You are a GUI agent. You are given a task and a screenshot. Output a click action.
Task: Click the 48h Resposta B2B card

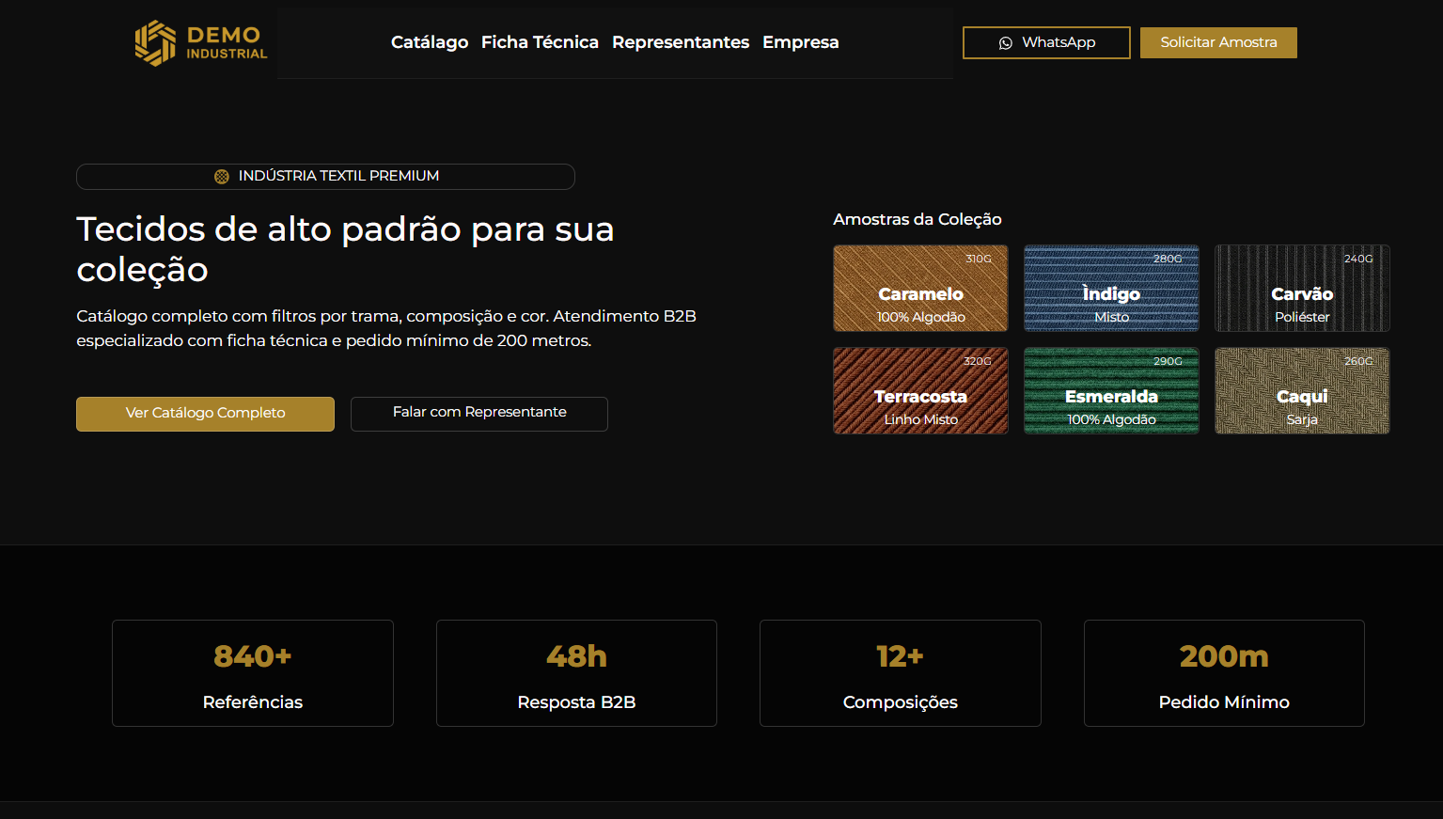[576, 673]
